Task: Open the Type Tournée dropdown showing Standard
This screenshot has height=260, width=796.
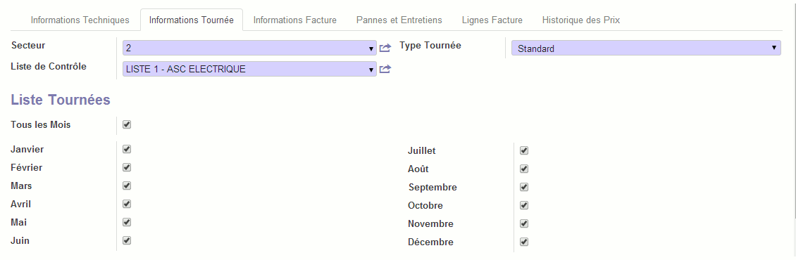Action: point(646,48)
